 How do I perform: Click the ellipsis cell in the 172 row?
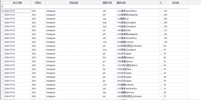pos(161,30)
